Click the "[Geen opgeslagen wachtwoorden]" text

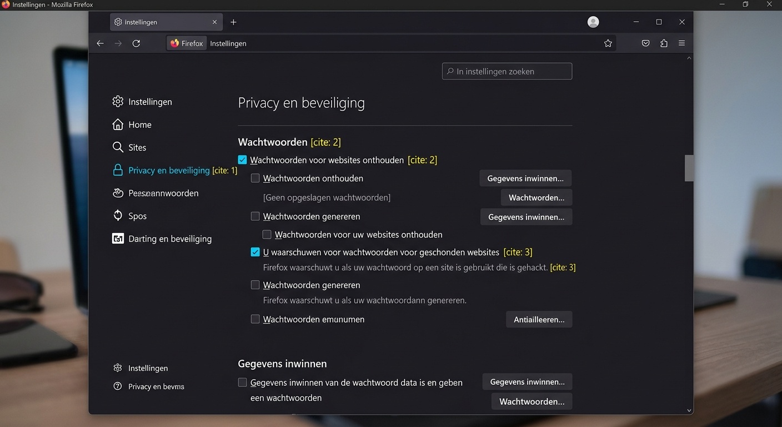coord(327,197)
